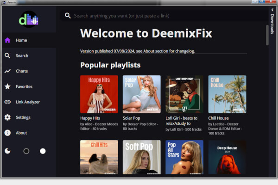This screenshot has height=185, width=278.
Task: Click the About info icon
Action: (x=7, y=133)
